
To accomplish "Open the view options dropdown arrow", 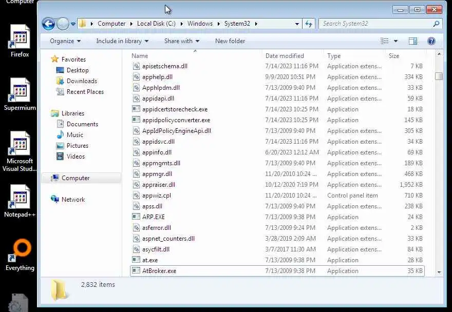I will [x=396, y=41].
